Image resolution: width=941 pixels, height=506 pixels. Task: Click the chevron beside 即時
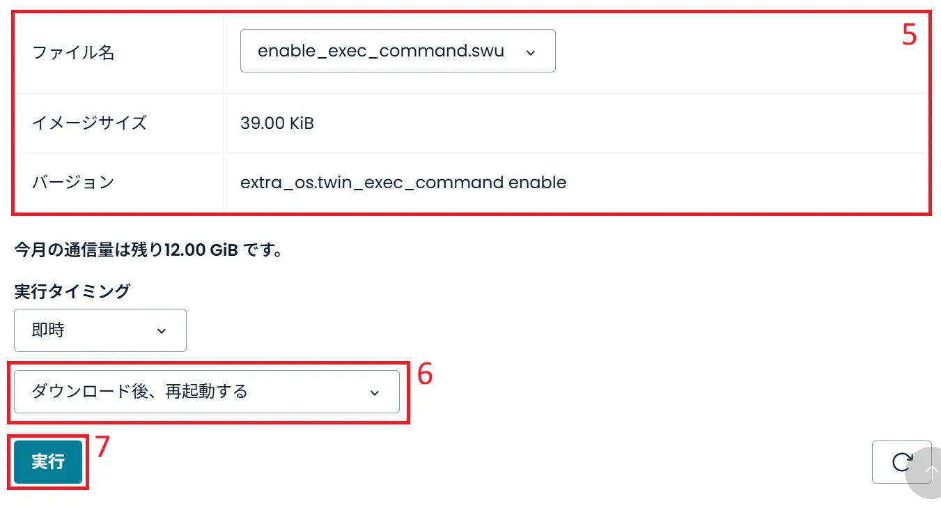pos(162,330)
